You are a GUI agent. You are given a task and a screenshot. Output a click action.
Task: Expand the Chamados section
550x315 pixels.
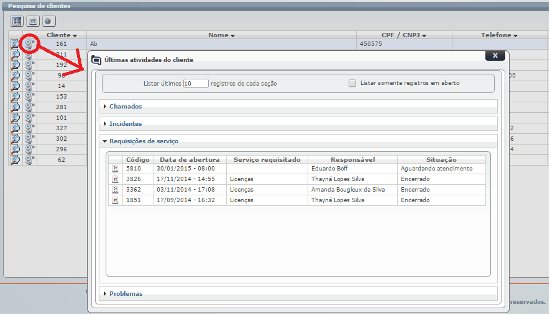coord(126,107)
